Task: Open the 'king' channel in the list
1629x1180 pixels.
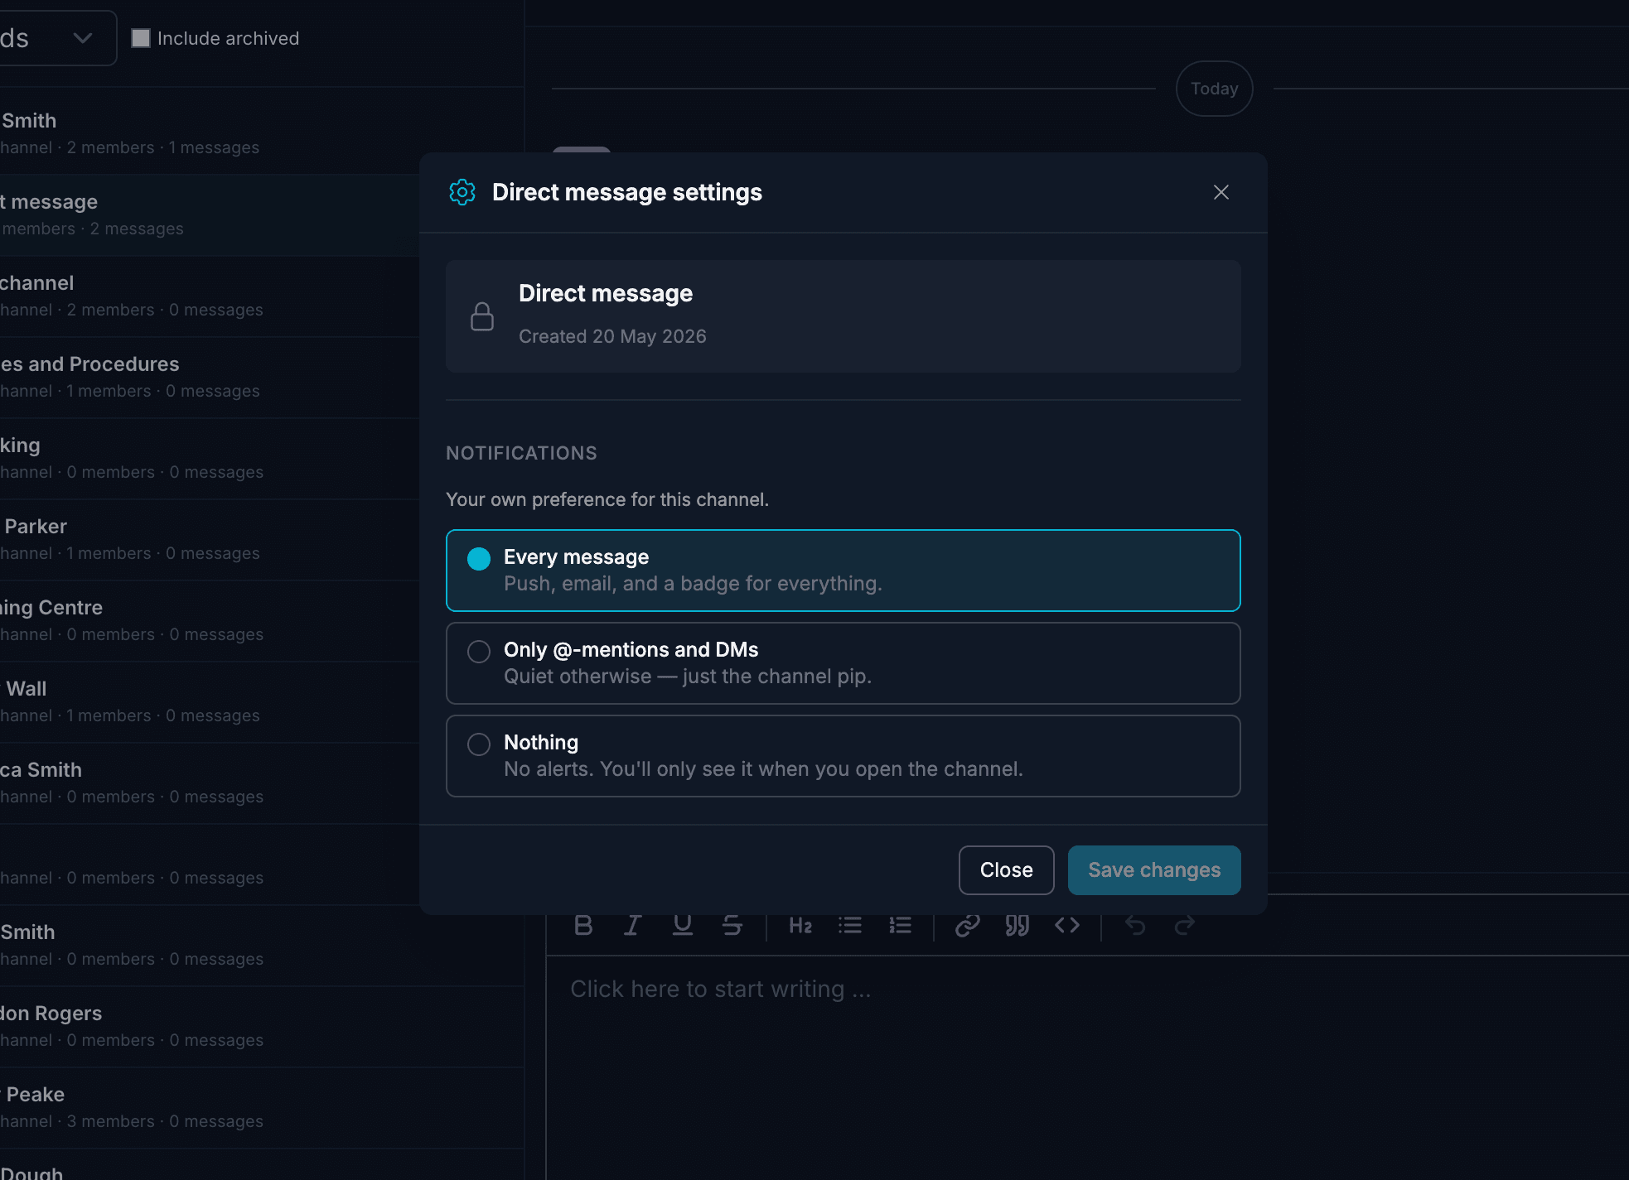Action: (x=262, y=458)
